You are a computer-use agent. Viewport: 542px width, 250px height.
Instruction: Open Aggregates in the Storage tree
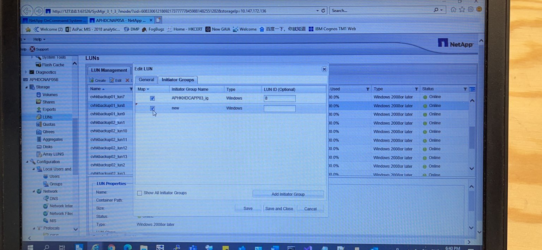tap(53, 139)
